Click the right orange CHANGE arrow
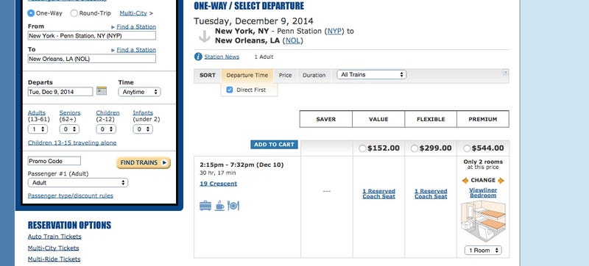Viewport: 589px width, 266px height. pos(501,181)
